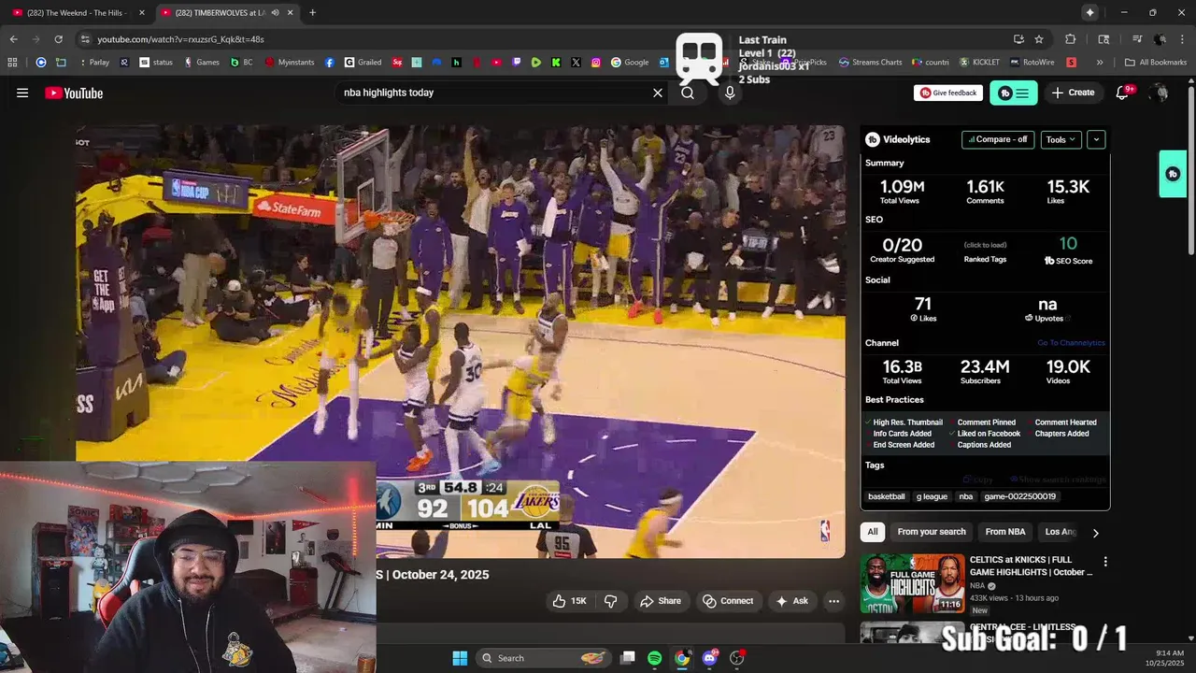Open the RotoWire bookmark
This screenshot has height=673, width=1196.
pyautogui.click(x=1032, y=63)
